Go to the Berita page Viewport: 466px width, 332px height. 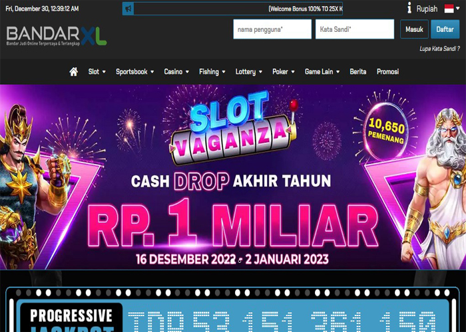[358, 72]
